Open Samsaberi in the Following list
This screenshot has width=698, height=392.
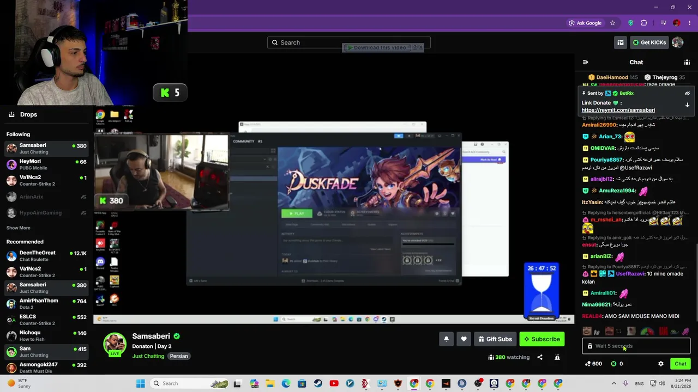[46, 149]
